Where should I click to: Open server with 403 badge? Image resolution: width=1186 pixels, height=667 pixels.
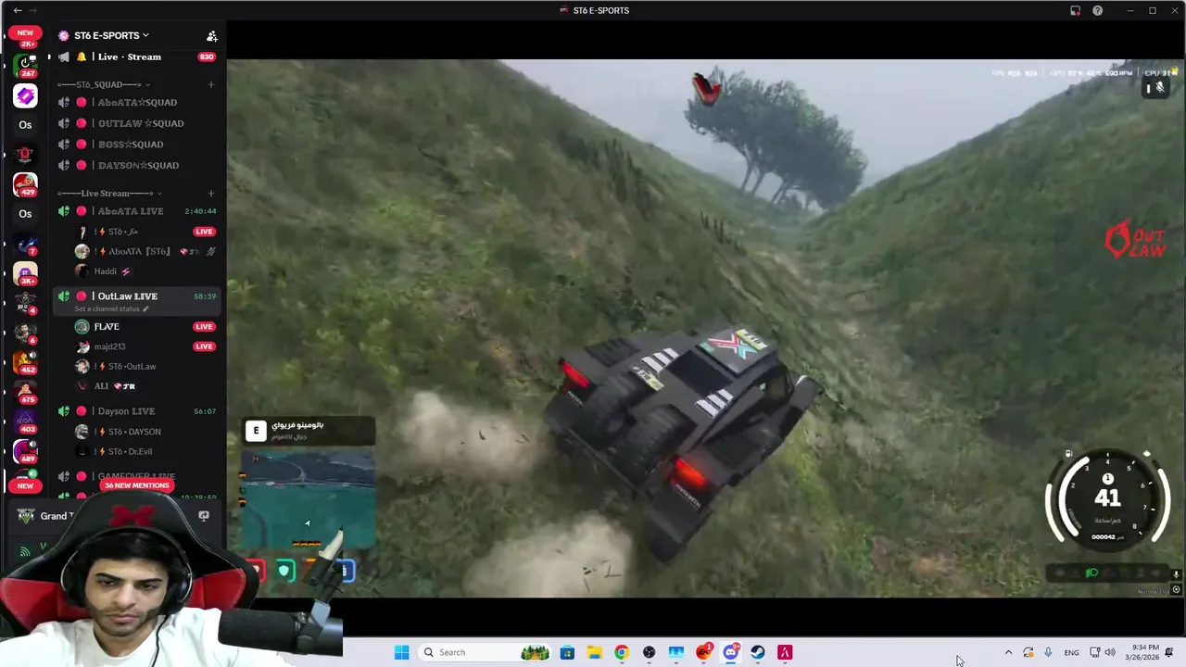click(25, 422)
